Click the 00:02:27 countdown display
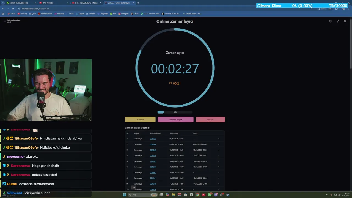The image size is (352, 198). point(175,69)
